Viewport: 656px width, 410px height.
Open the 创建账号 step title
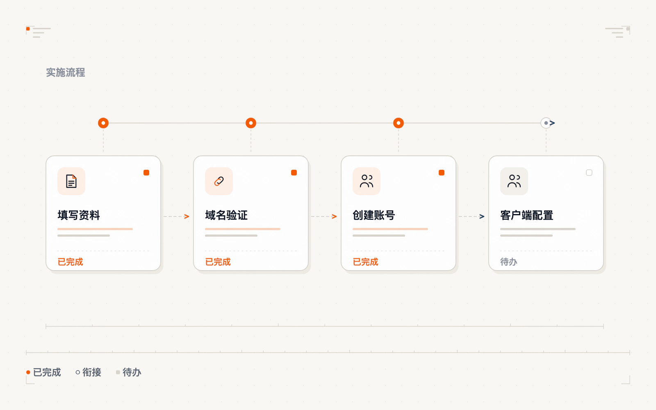pyautogui.click(x=374, y=215)
